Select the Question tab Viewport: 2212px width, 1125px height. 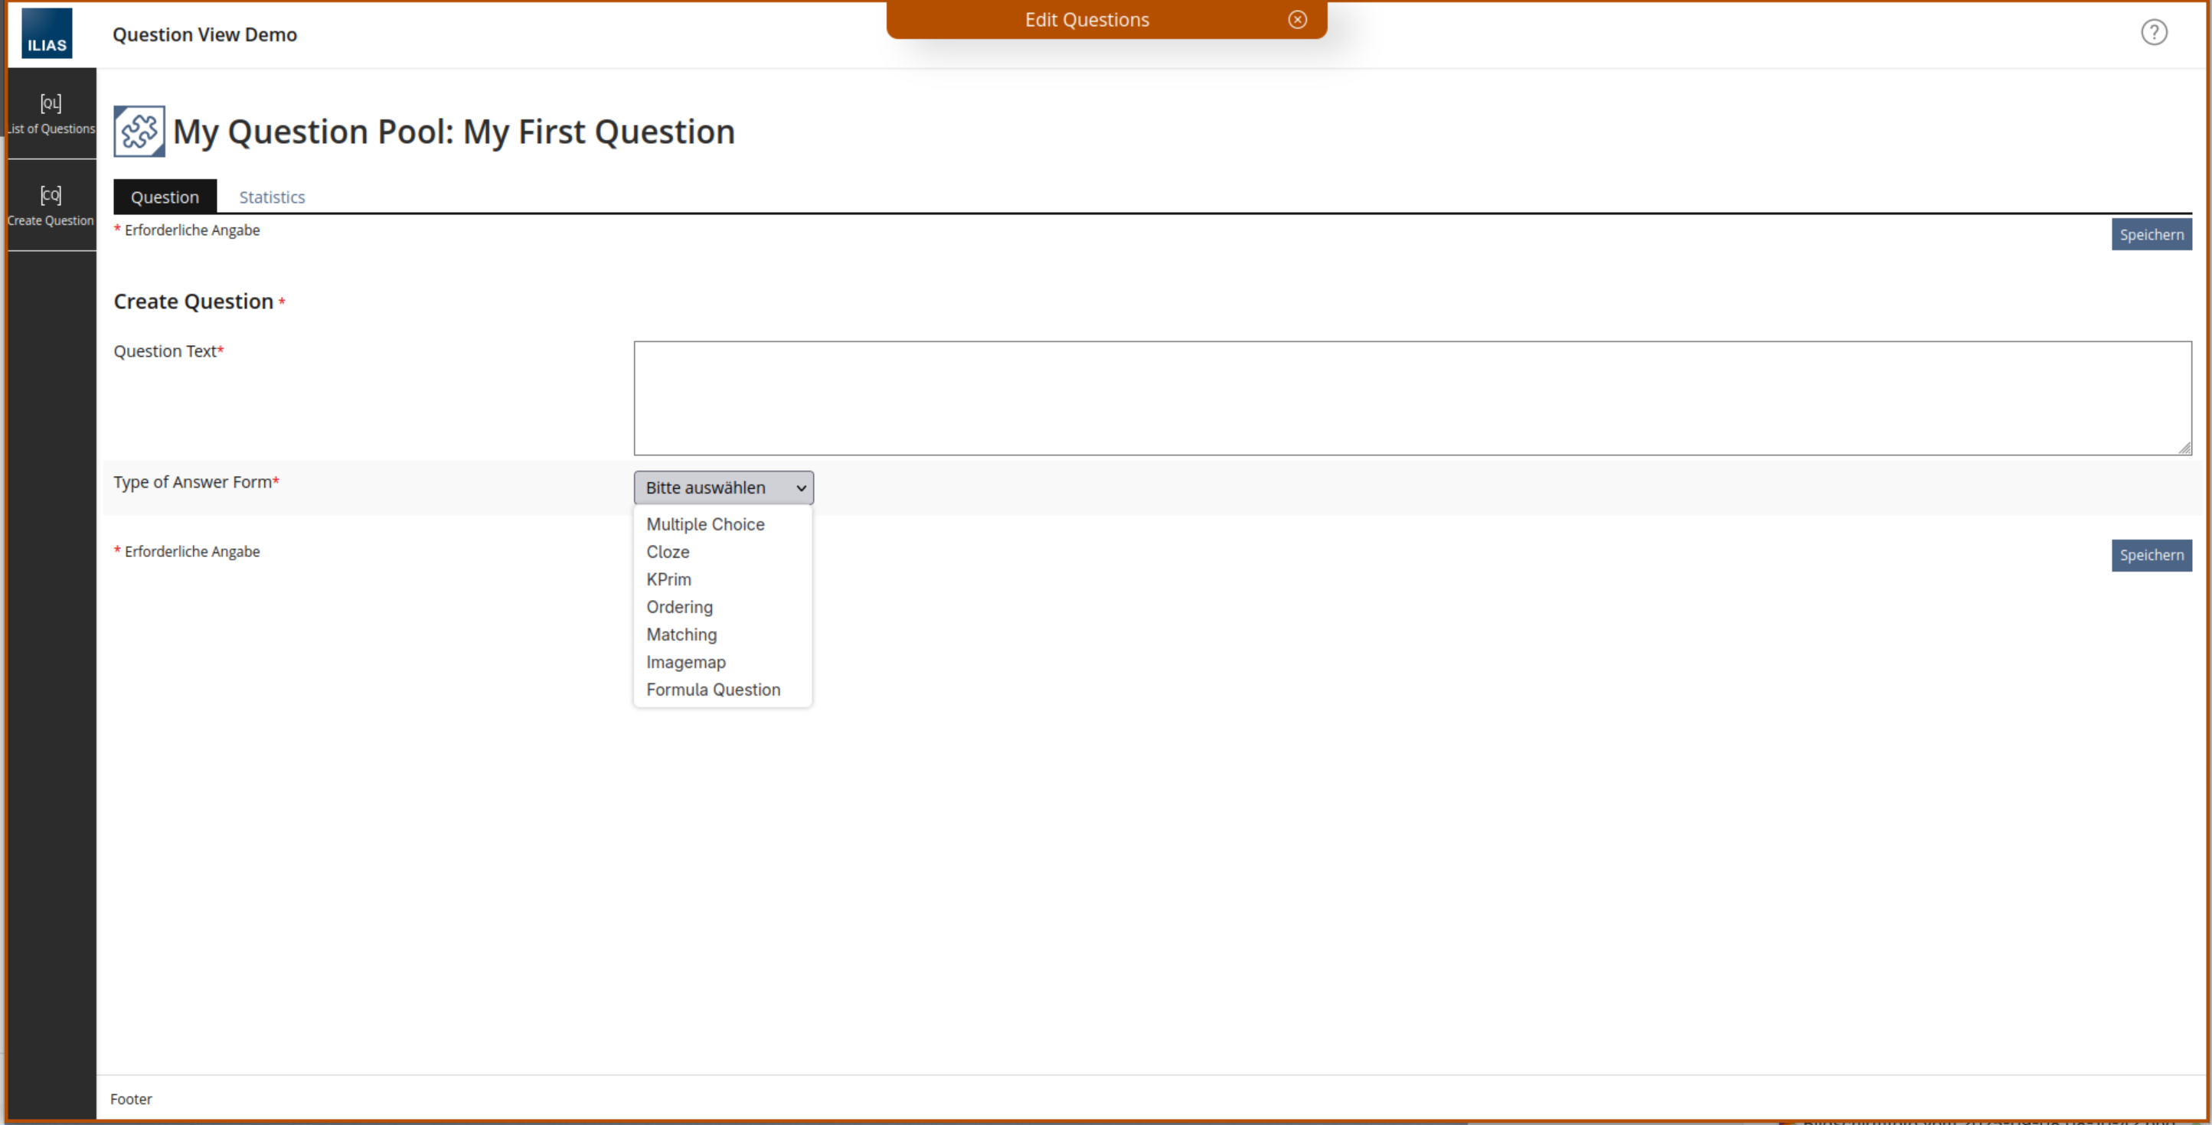pyautogui.click(x=165, y=197)
